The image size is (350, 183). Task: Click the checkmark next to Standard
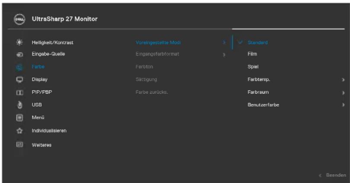click(x=240, y=42)
